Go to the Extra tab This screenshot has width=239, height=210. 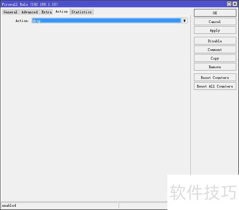pyautogui.click(x=46, y=12)
